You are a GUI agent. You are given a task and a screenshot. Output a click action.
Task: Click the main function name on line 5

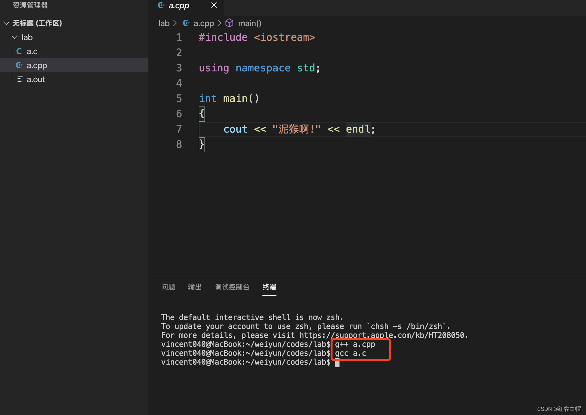pos(235,98)
